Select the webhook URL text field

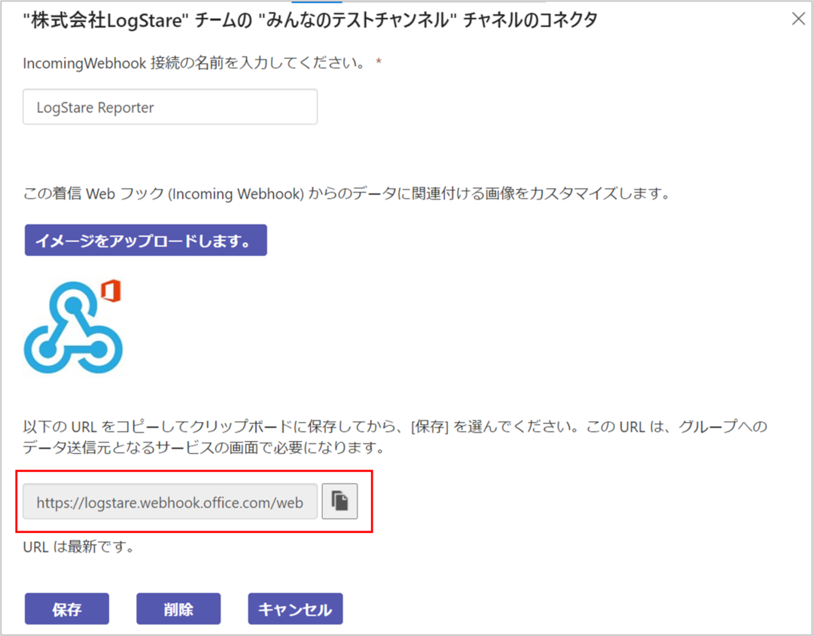[x=170, y=501]
